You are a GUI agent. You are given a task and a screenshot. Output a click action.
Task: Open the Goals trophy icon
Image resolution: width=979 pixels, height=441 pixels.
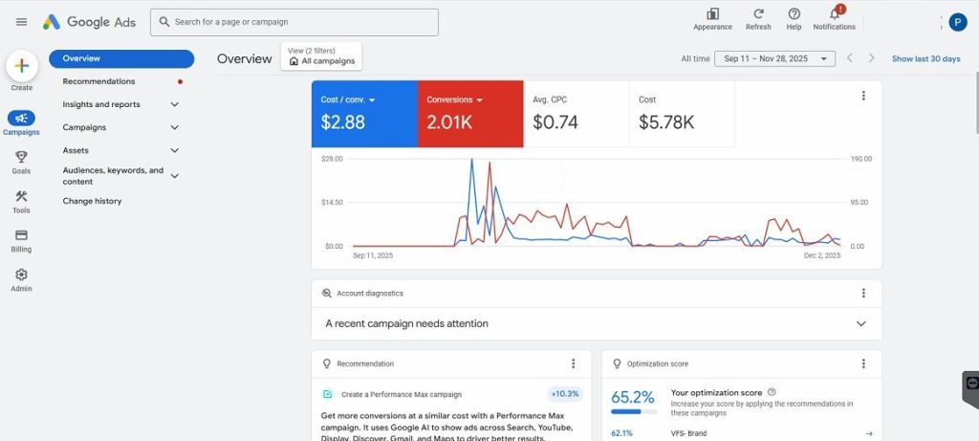(x=21, y=157)
